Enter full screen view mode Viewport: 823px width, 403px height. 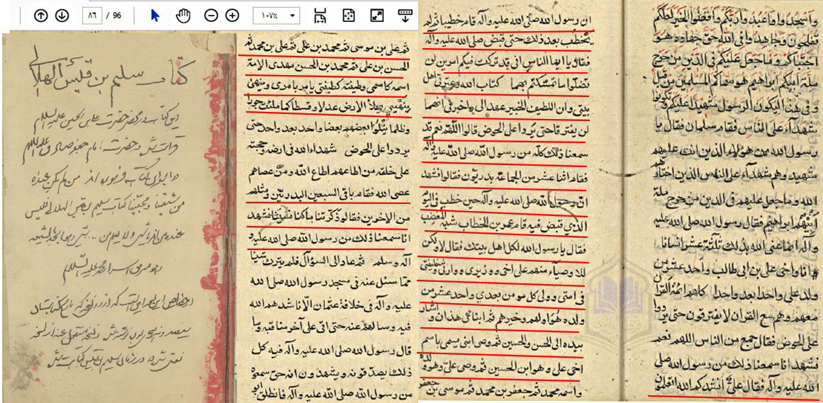coord(376,16)
